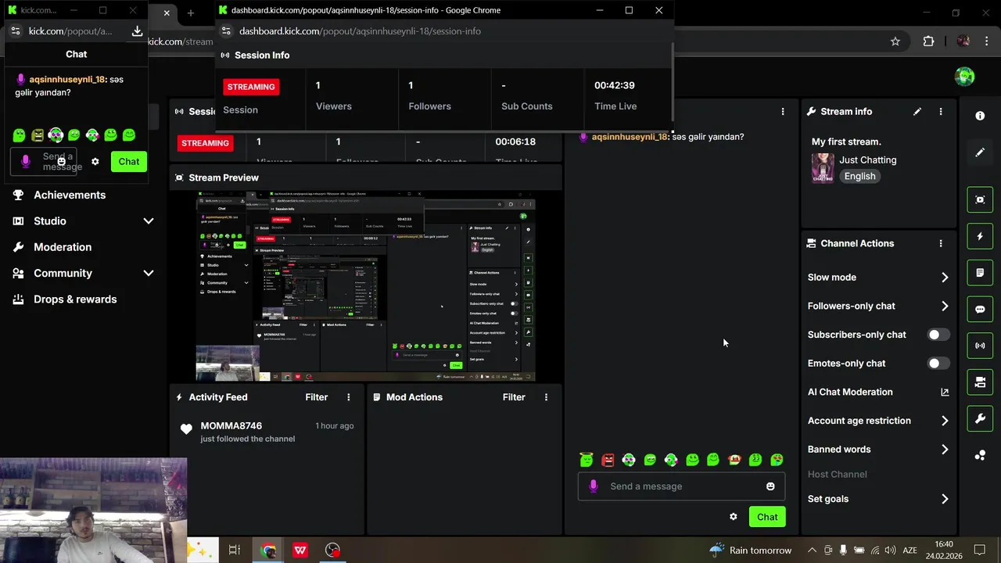1001x563 pixels.
Task: Toggle Subscribers-only chat switch
Action: (x=938, y=335)
